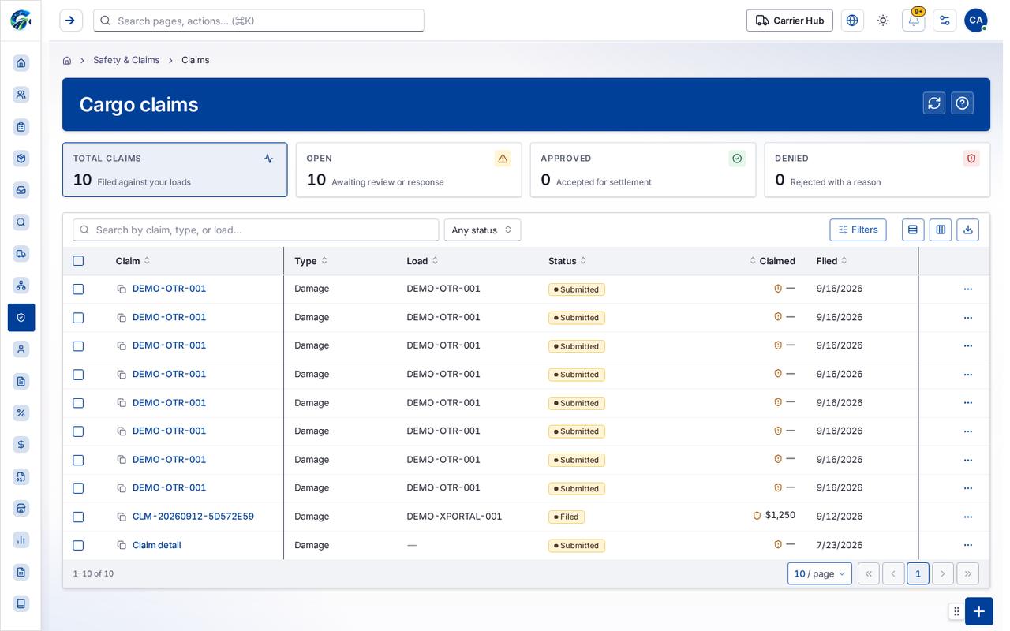Open the Any status dropdown
The width and height of the screenshot is (1010, 631).
pos(482,230)
